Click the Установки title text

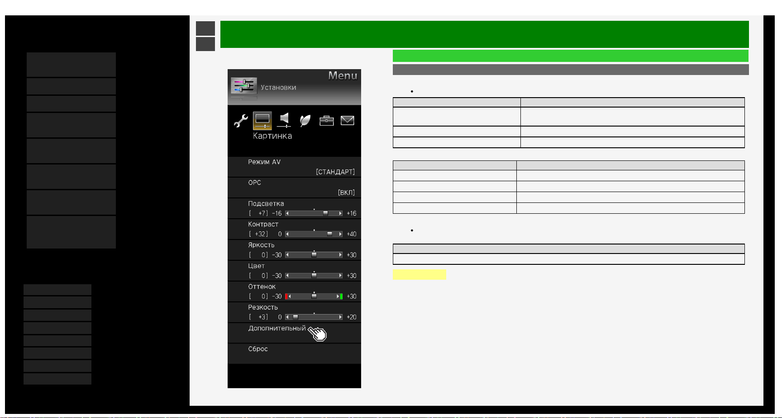[278, 88]
